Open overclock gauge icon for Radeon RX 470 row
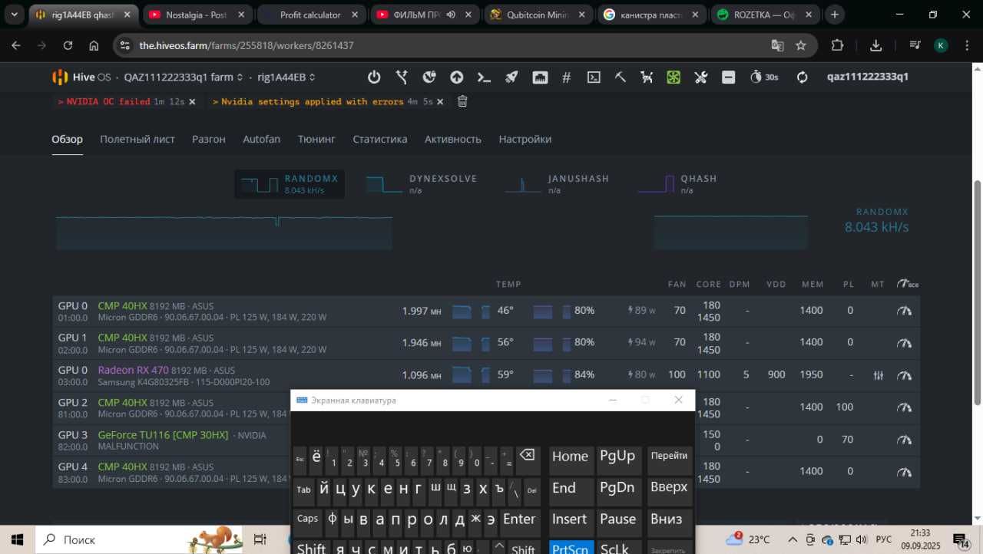The width and height of the screenshot is (983, 554). 905,375
